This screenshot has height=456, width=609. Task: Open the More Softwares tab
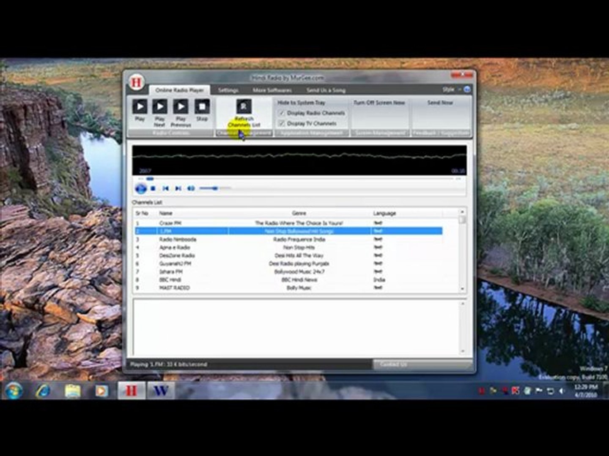click(x=272, y=90)
